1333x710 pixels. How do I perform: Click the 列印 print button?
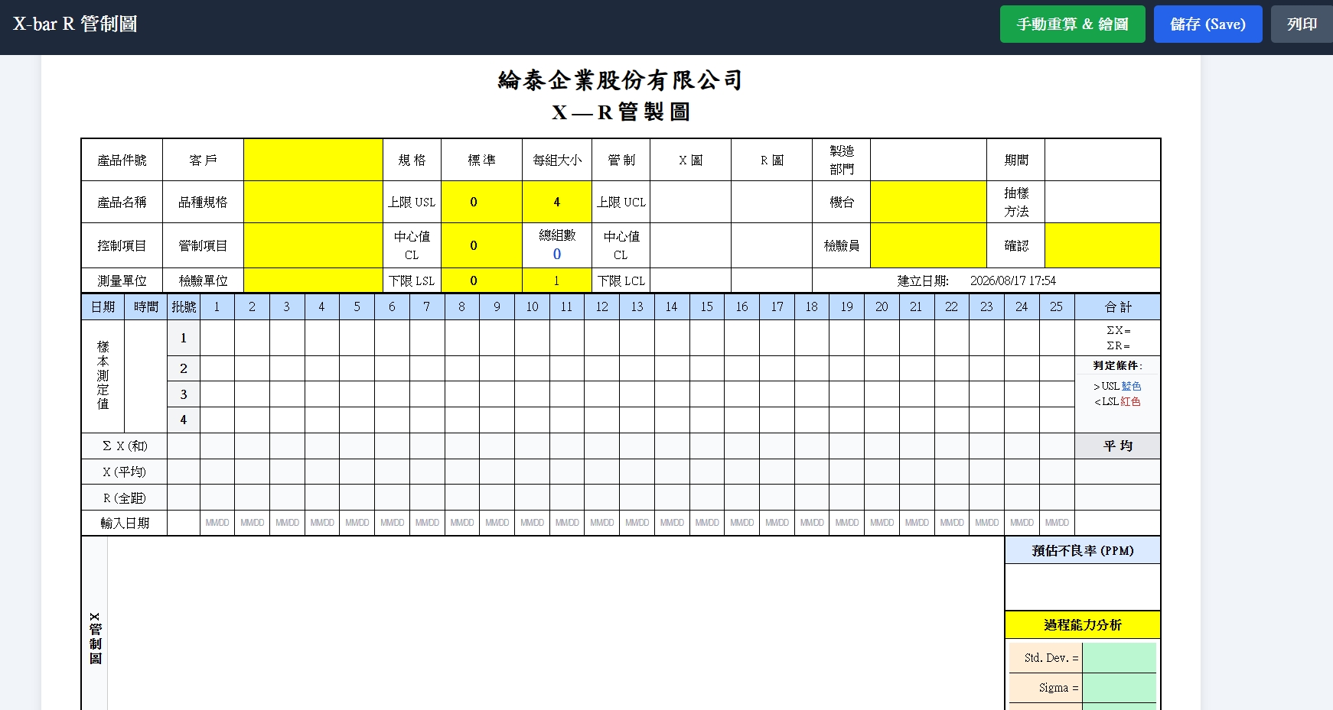point(1302,24)
